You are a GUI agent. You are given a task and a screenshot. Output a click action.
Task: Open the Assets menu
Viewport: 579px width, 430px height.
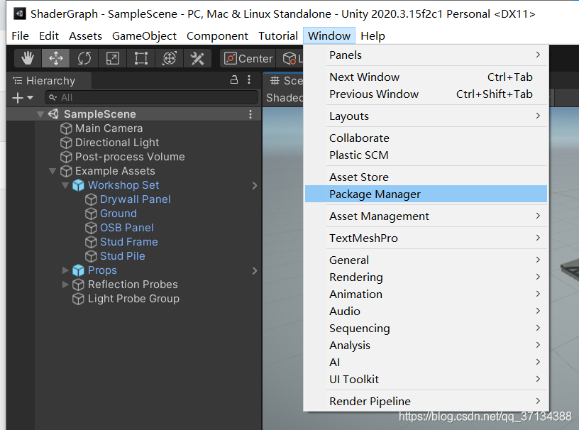pyautogui.click(x=85, y=35)
